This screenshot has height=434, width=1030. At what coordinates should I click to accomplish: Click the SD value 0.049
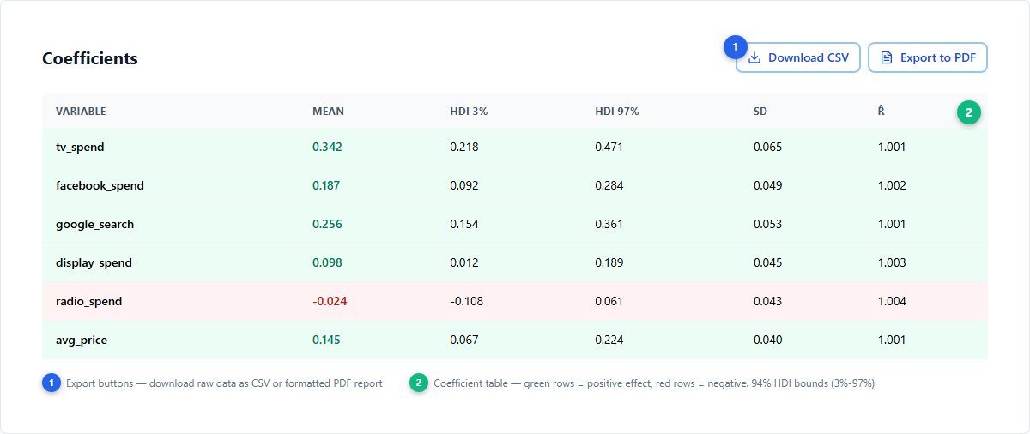pos(767,185)
